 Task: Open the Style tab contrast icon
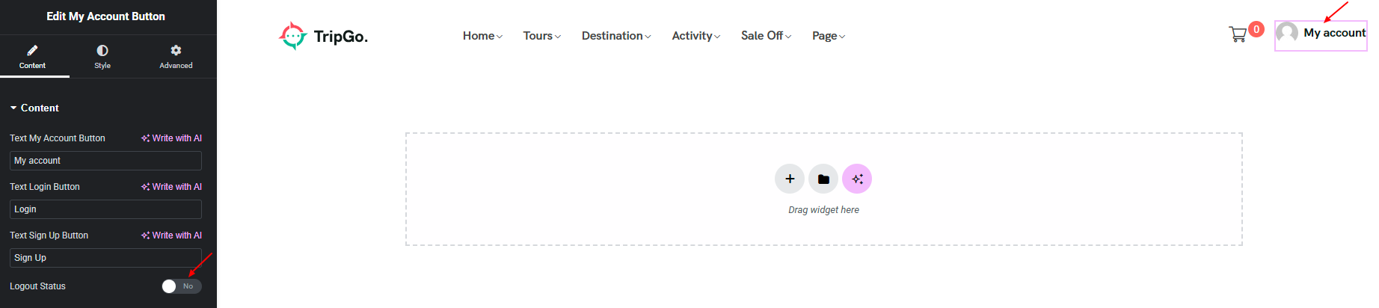click(102, 50)
